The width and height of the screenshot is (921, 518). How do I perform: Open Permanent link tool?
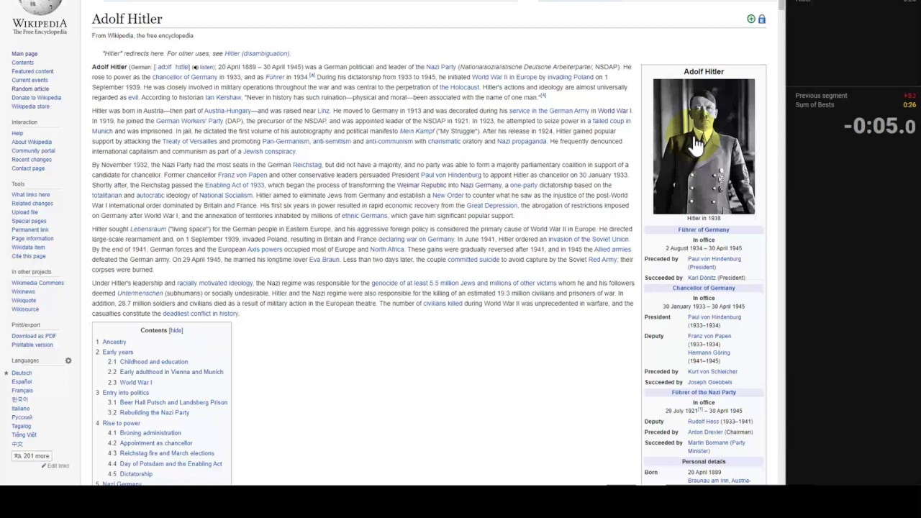click(30, 230)
